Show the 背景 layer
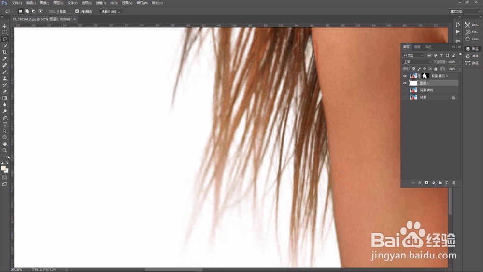483x272 pixels. pyautogui.click(x=405, y=97)
